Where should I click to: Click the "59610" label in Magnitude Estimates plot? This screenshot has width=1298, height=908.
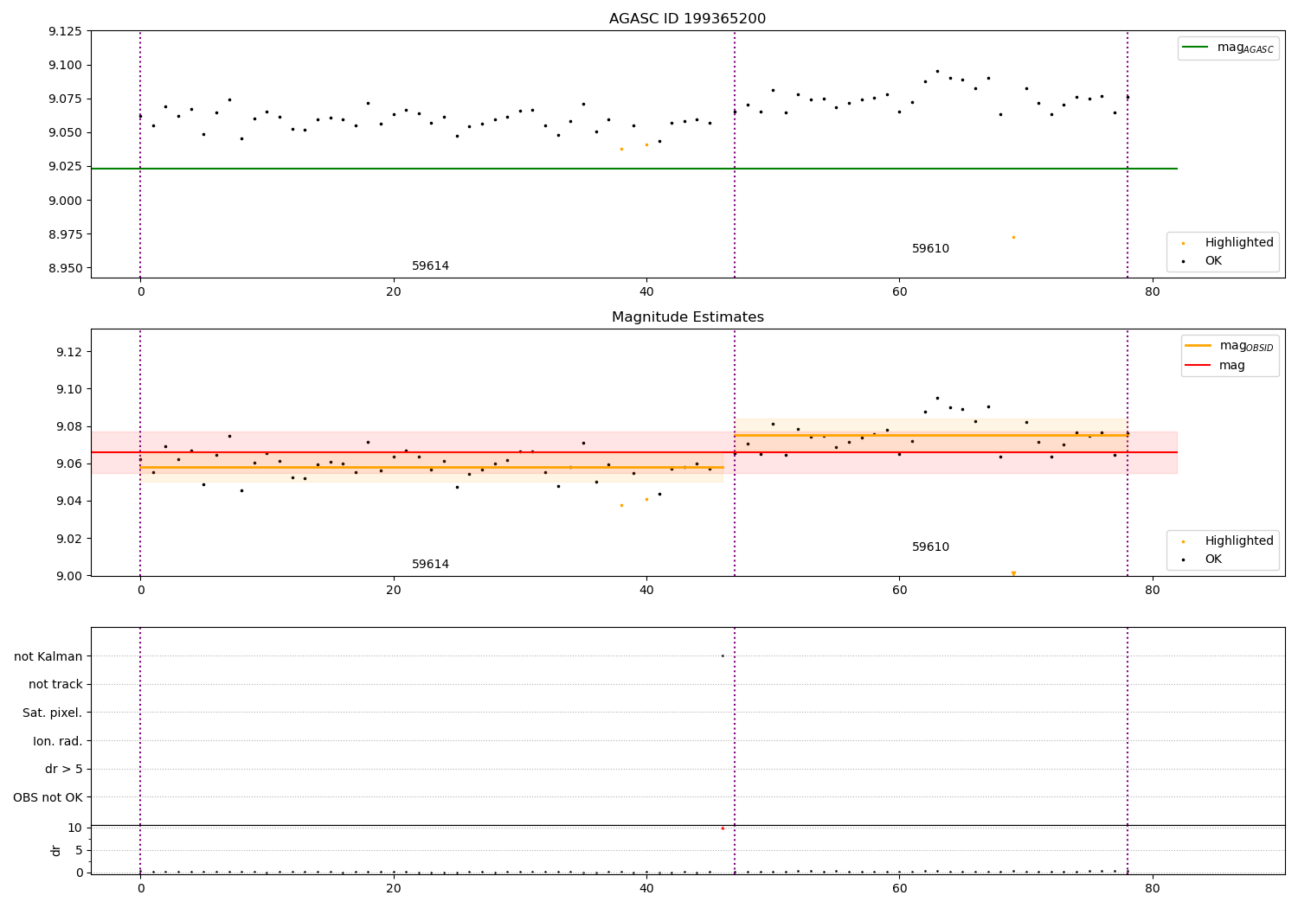tap(930, 547)
